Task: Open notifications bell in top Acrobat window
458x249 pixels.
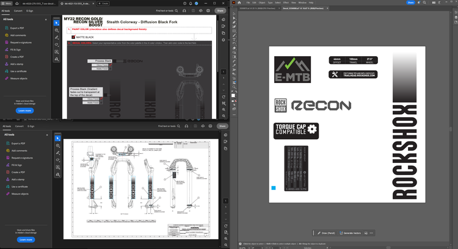Action: click(x=191, y=4)
